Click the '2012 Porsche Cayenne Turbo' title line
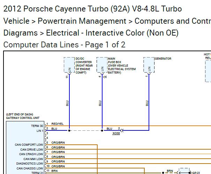Screen dimensions: 211x174 click(x=92, y=9)
